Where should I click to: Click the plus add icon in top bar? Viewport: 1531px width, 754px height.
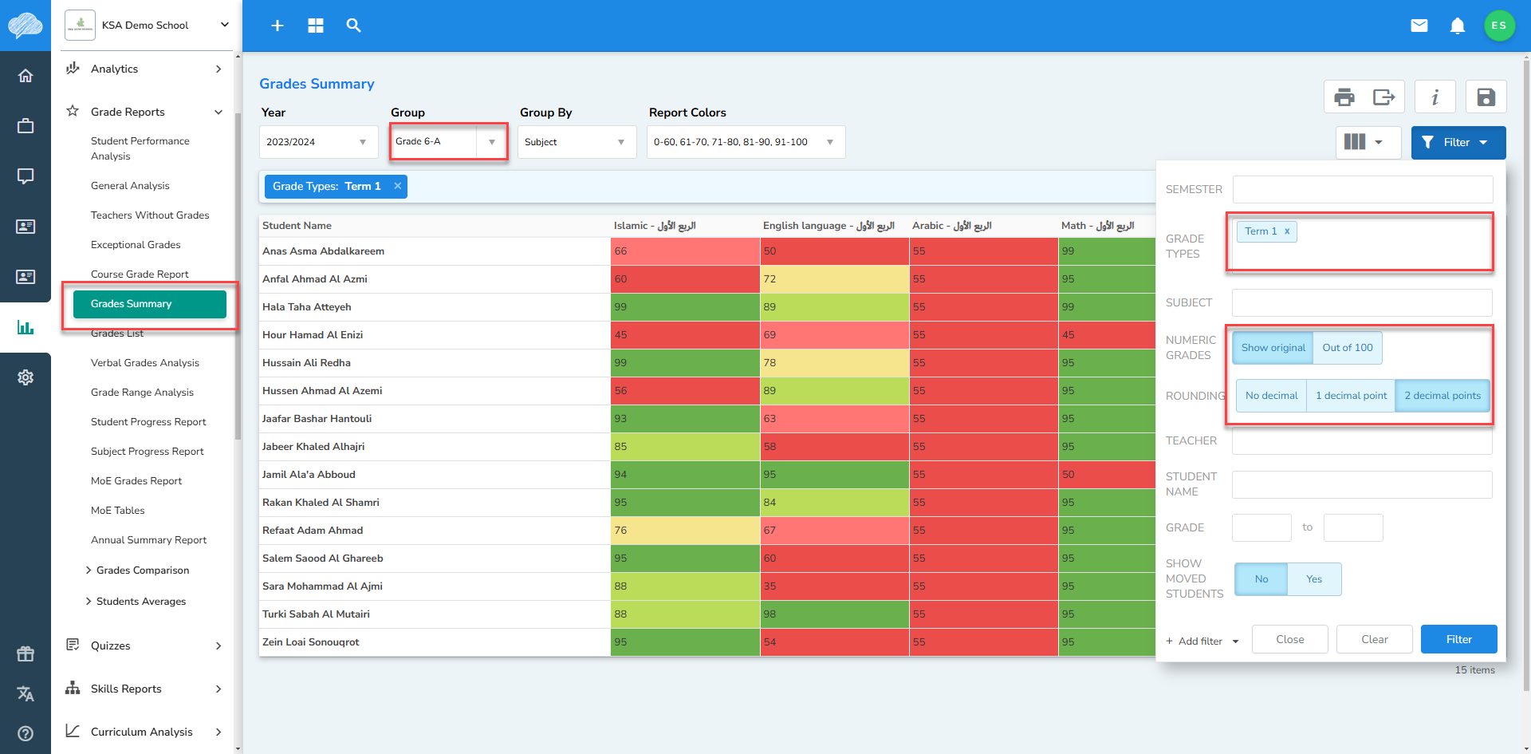click(x=277, y=26)
